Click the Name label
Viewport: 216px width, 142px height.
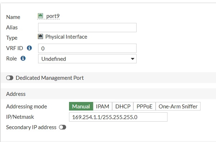pyautogui.click(x=13, y=17)
